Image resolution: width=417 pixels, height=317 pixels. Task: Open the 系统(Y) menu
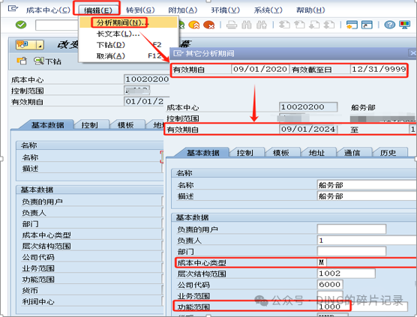point(268,10)
